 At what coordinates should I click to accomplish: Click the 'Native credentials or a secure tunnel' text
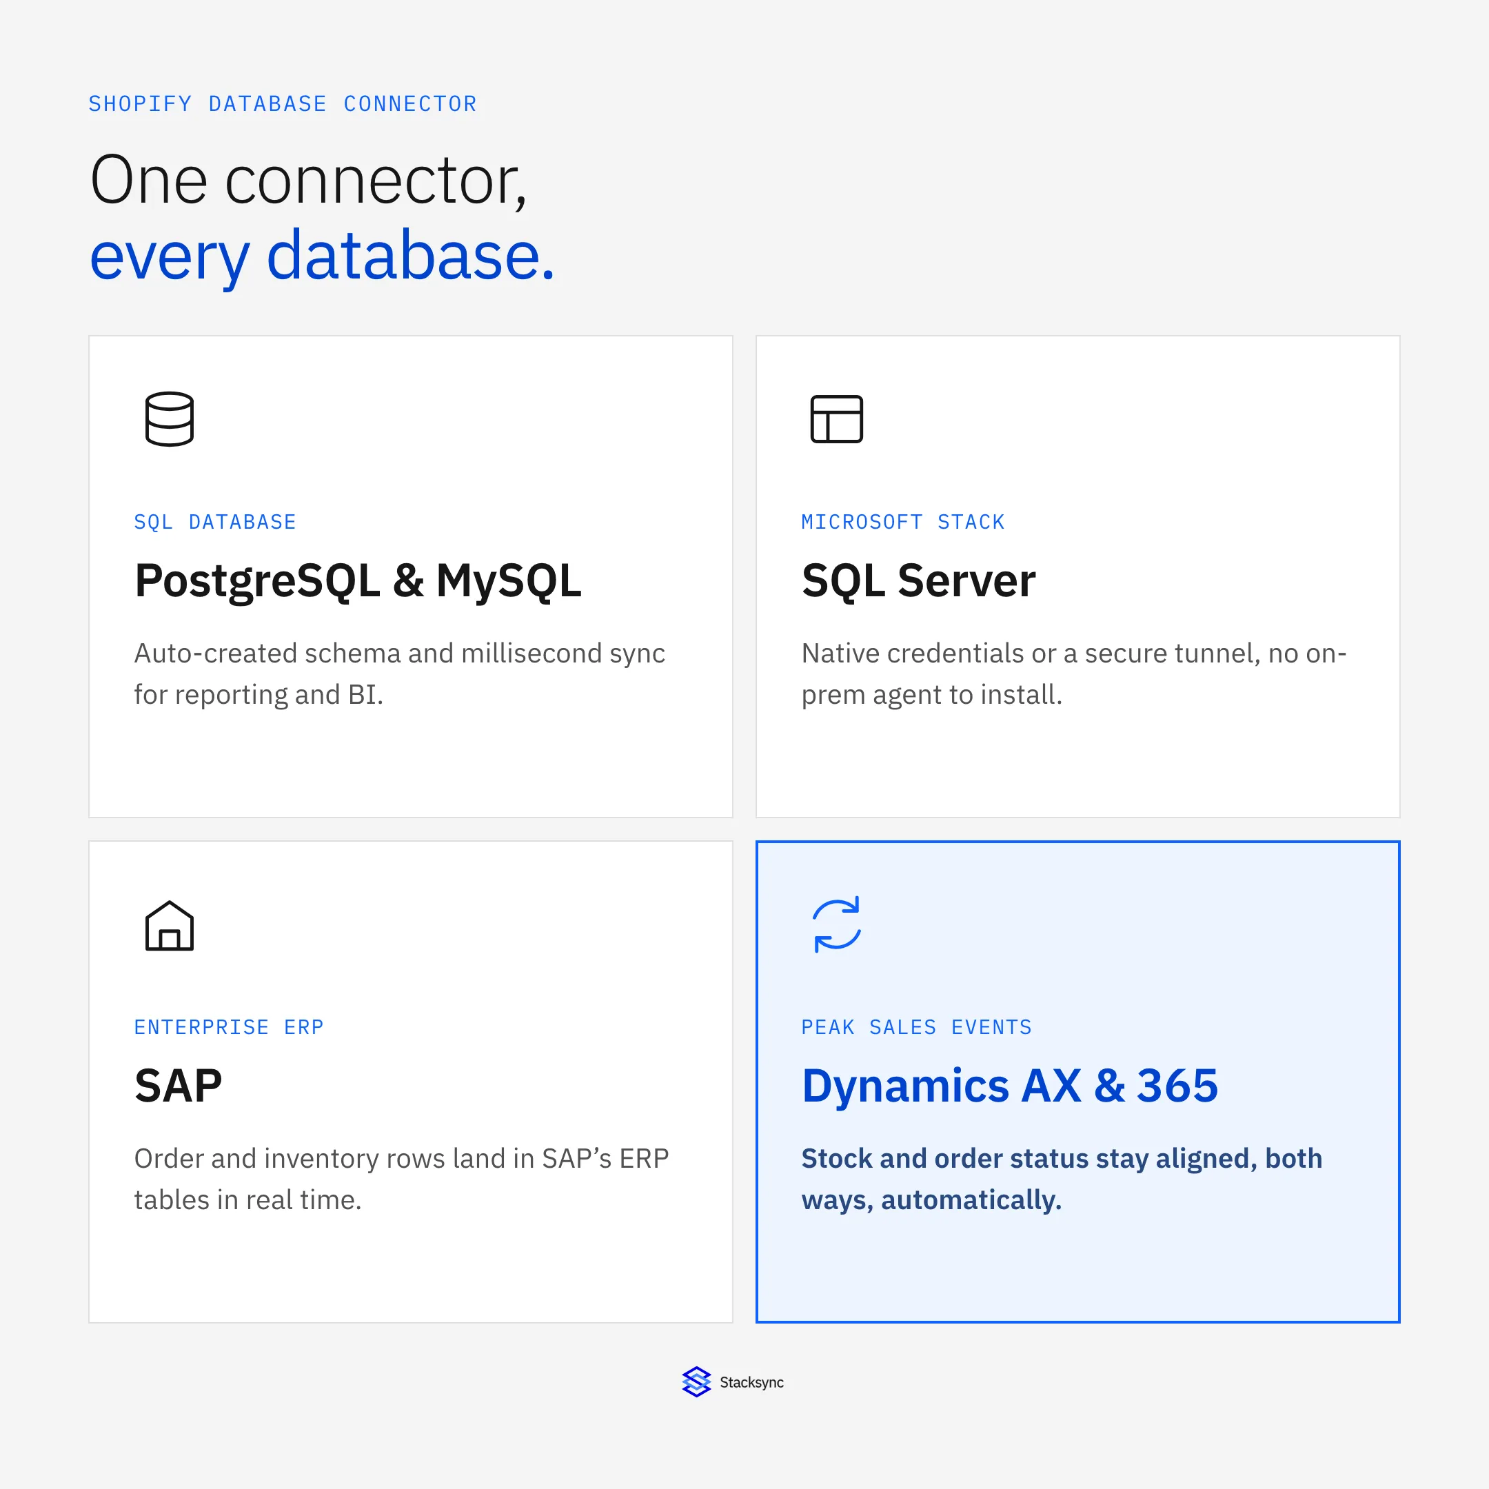click(x=1073, y=673)
